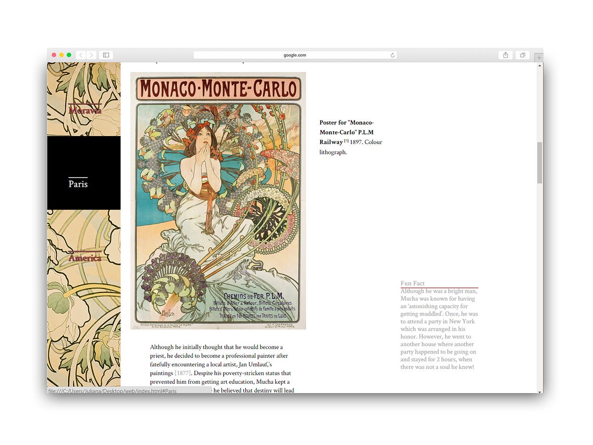Image resolution: width=593 pixels, height=445 pixels.
Task: Open footnote [7] in poster caption
Action: tap(346, 141)
